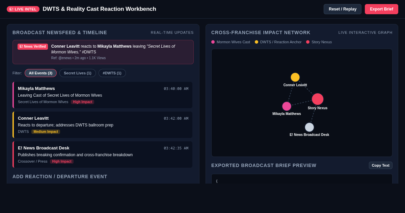This screenshot has height=213, width=405.
Task: Click the Exported Broadcast Brief Preview heading
Action: point(264,165)
